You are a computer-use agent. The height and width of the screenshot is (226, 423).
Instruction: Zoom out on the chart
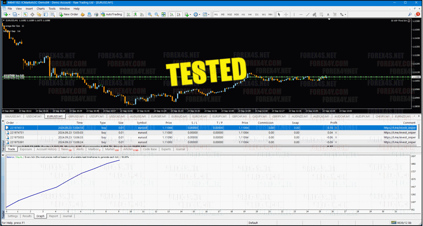pyautogui.click(x=157, y=14)
